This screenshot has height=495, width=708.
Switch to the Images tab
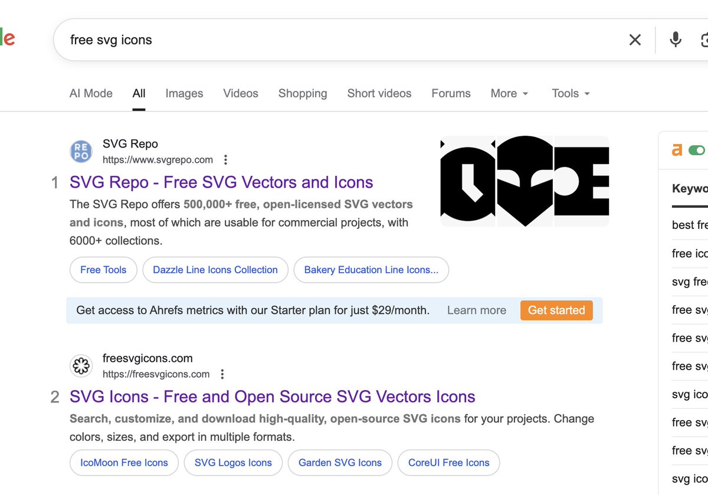184,93
